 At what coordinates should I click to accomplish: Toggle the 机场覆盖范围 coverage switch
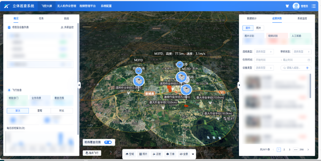tap(108, 142)
